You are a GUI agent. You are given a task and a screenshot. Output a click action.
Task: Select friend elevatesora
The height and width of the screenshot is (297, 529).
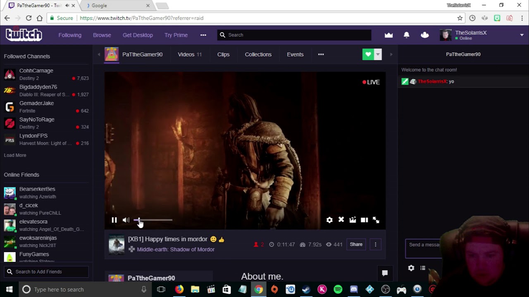click(x=46, y=225)
